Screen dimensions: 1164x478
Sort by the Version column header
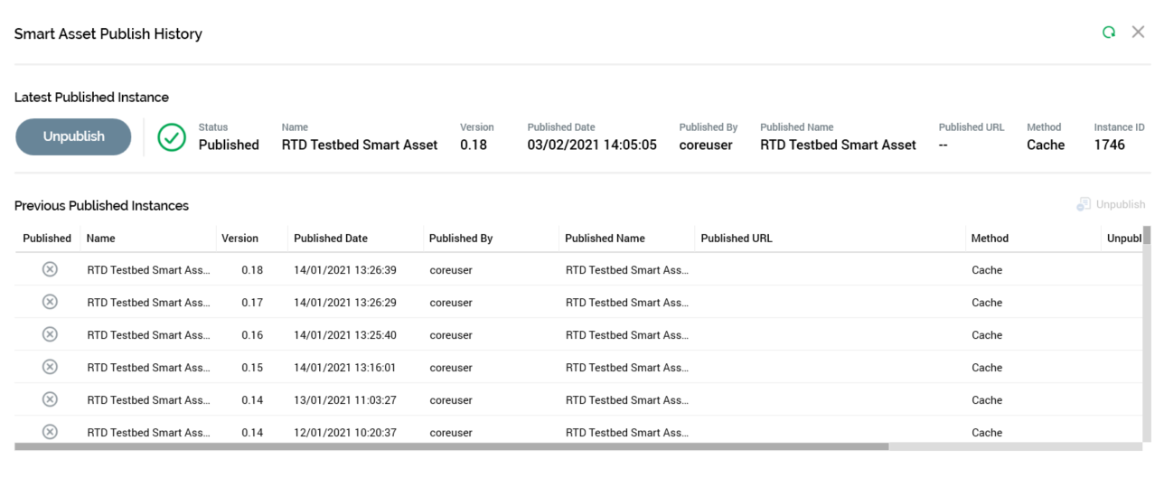pos(239,239)
